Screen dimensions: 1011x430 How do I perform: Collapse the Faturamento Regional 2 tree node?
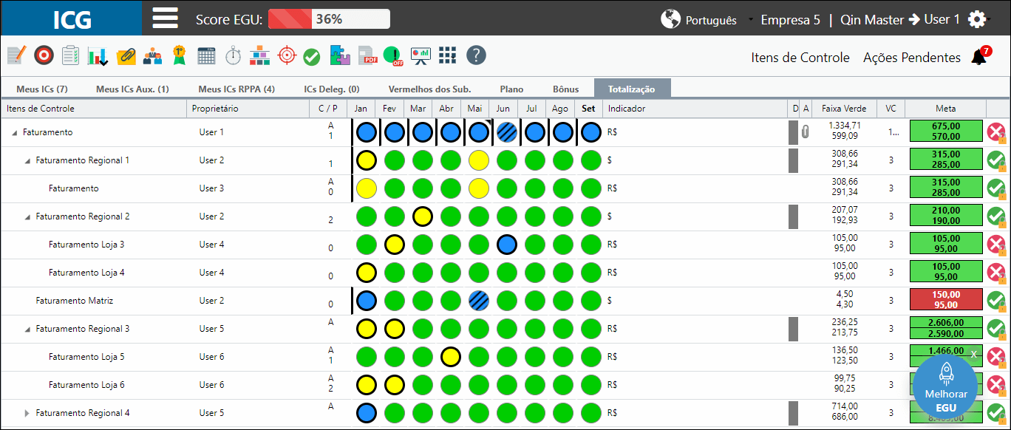(27, 217)
